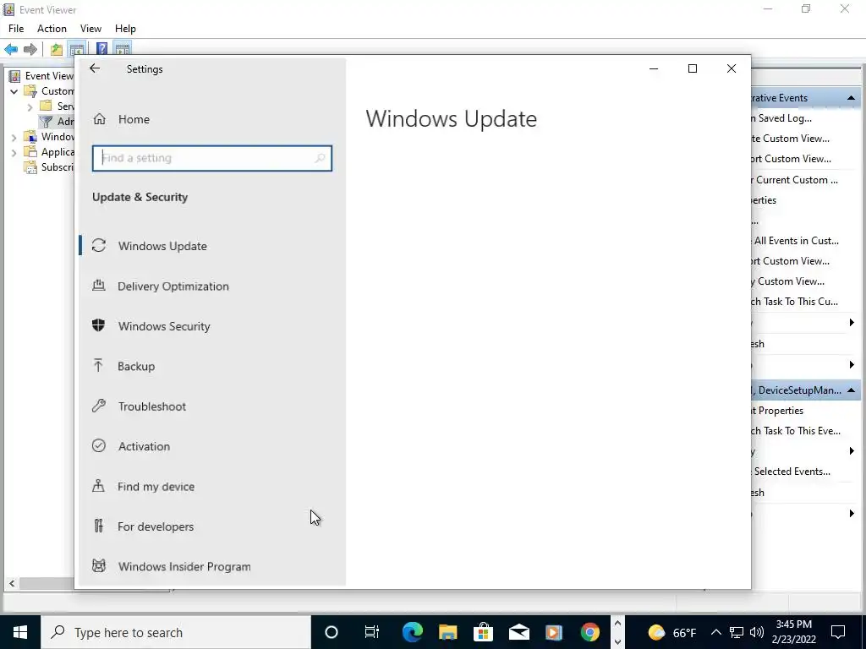Click the volume speaker tray icon

coord(757,632)
